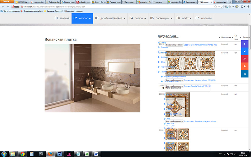
Task: Open Google Chrome from the taskbar
Action: 22,154
